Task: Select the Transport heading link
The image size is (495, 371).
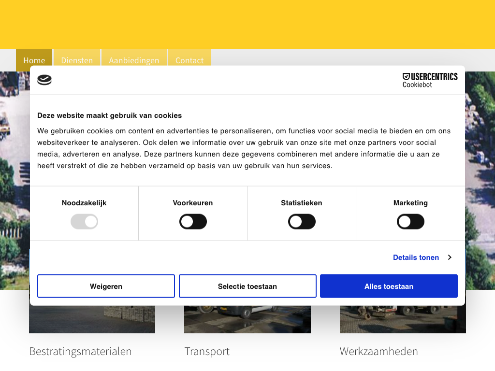Action: [207, 351]
